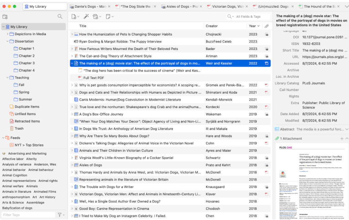
Task: Click the New Note toolbar icon
Action: (x=110, y=17)
